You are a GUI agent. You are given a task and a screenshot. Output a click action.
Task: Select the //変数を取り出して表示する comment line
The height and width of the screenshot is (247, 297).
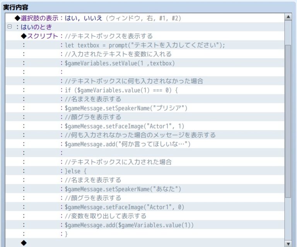(x=106, y=216)
